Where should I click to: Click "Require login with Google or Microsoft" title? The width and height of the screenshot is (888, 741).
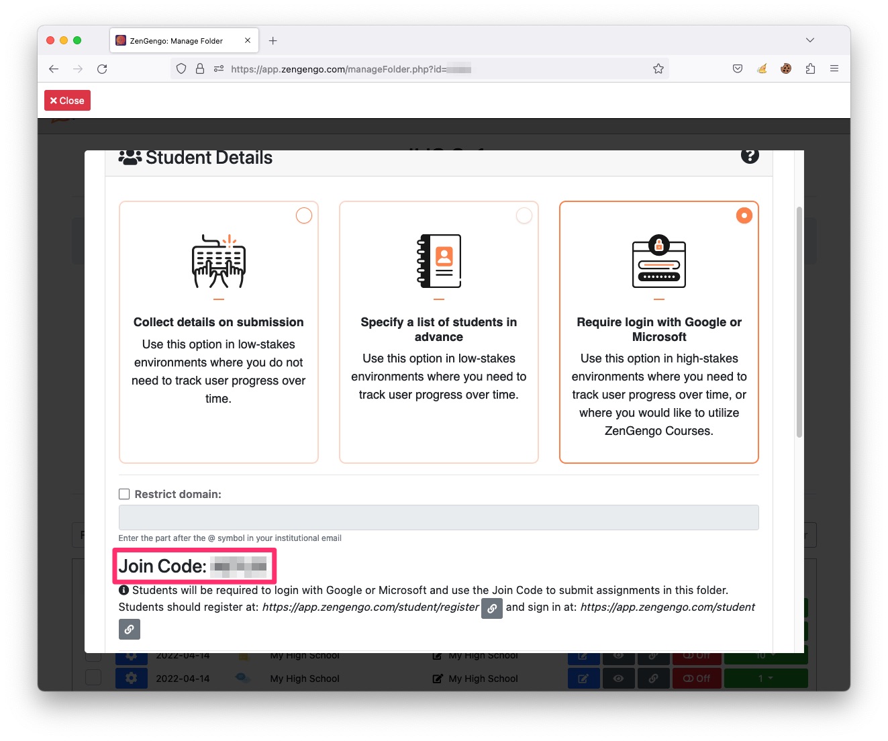tap(659, 330)
